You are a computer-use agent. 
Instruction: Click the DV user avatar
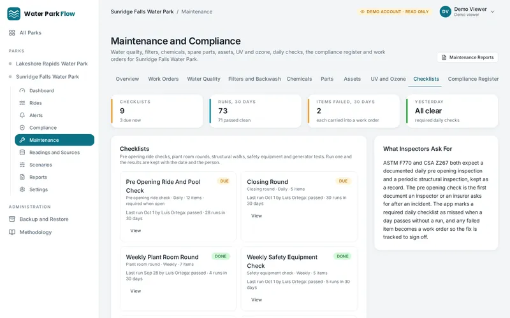445,11
